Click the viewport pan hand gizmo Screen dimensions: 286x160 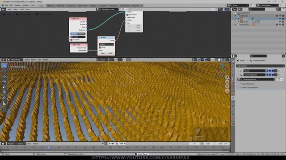(x=227, y=82)
